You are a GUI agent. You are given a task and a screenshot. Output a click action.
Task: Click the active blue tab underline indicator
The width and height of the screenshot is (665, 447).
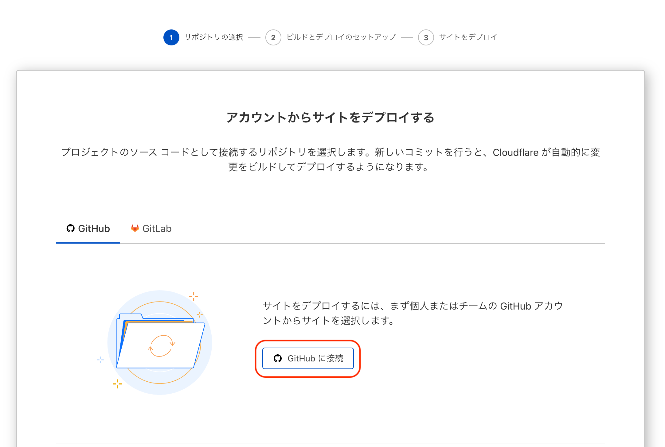[x=88, y=242]
